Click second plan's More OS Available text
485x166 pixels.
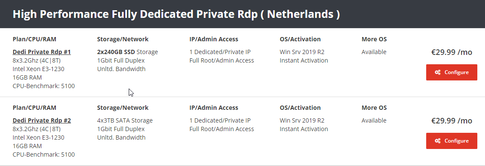(374, 120)
